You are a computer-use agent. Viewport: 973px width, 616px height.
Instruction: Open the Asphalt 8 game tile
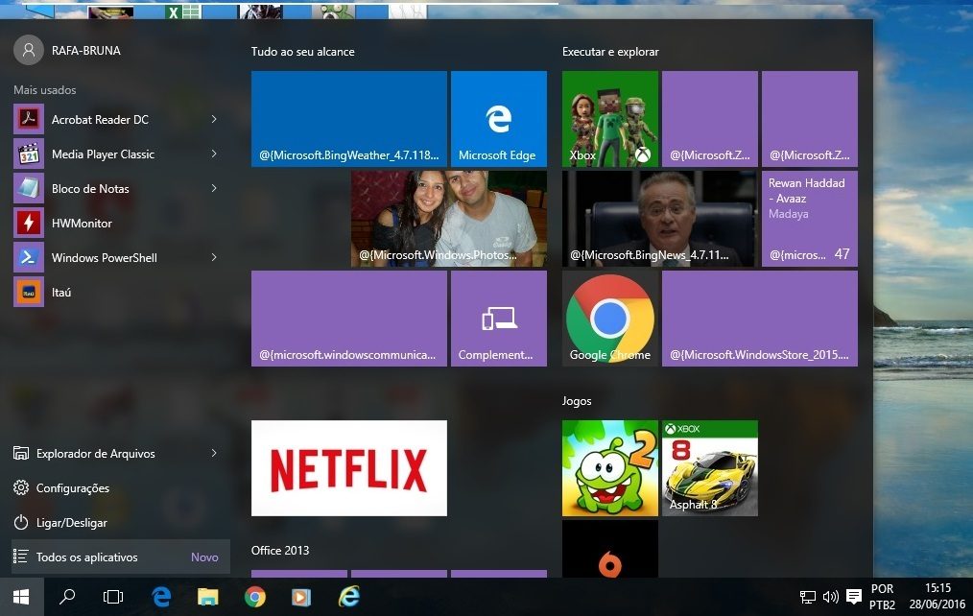(710, 468)
